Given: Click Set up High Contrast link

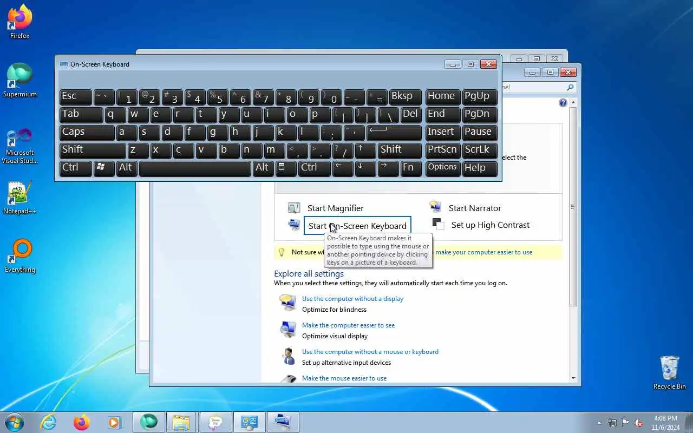Looking at the screenshot, I should (x=491, y=225).
